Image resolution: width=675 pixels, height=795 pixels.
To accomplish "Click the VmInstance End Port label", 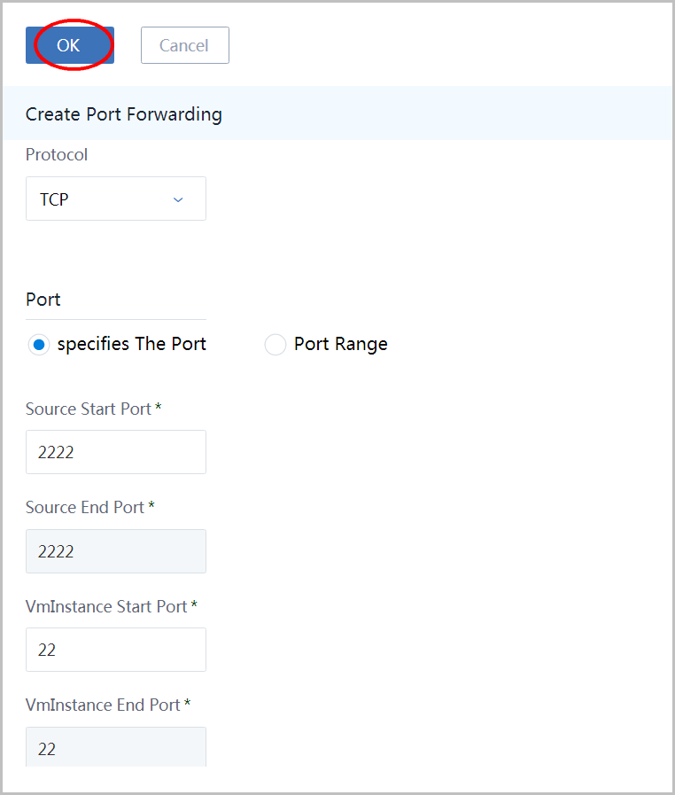I will pos(104,705).
